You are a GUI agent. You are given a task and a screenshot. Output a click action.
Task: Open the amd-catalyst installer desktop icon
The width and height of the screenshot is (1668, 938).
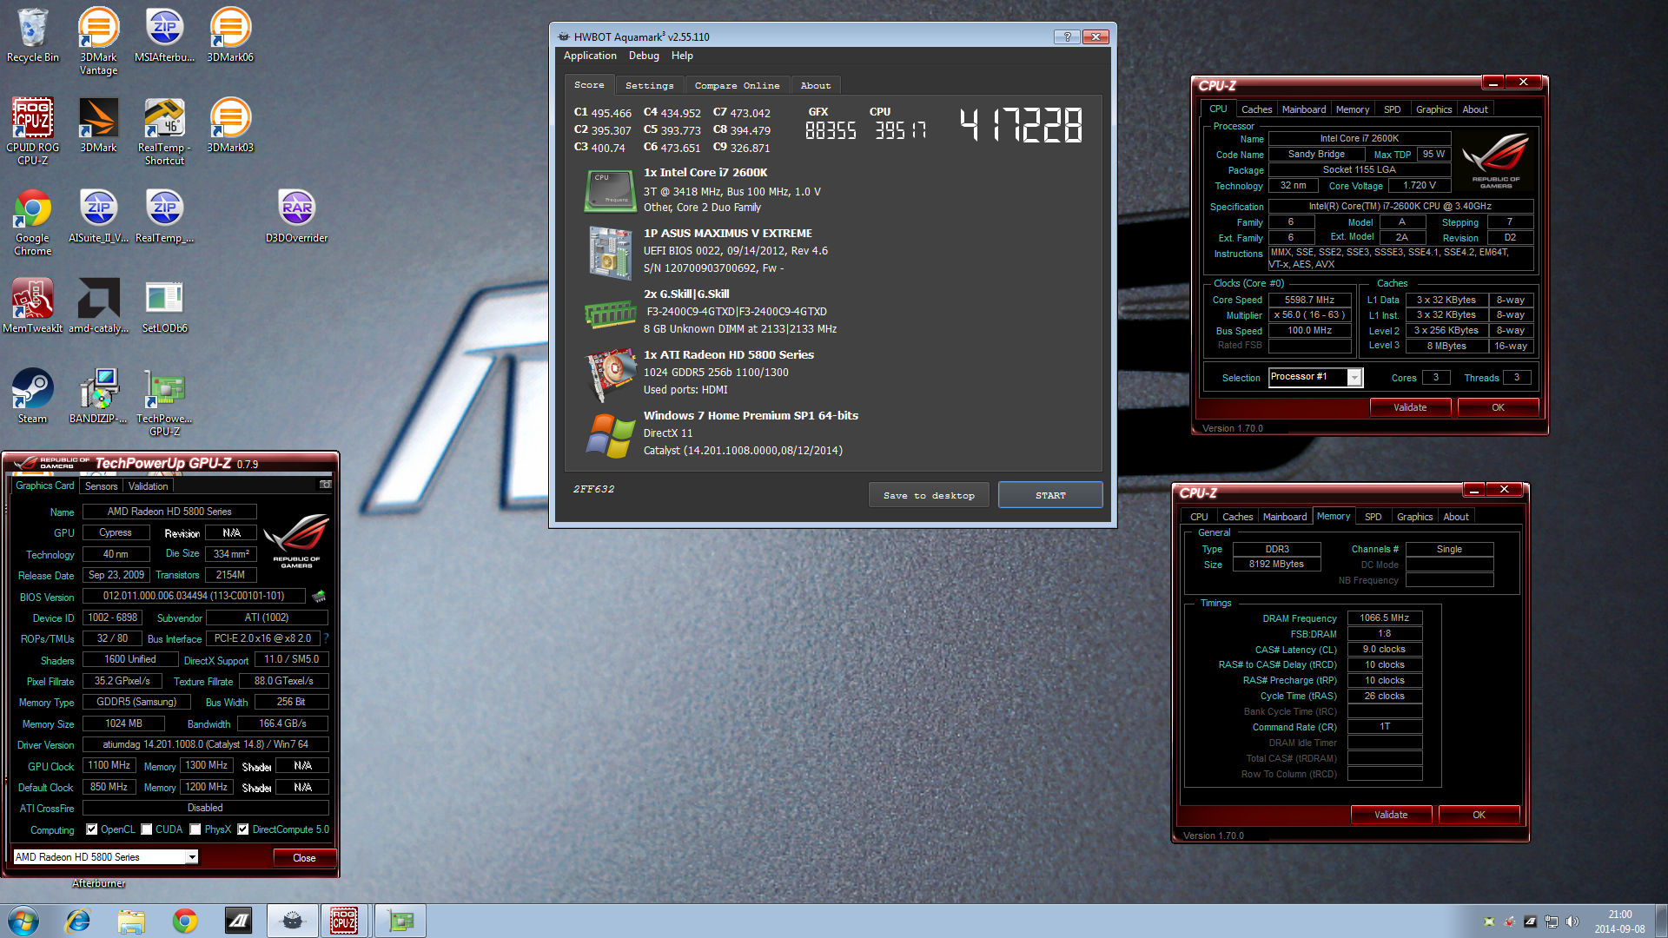[99, 306]
